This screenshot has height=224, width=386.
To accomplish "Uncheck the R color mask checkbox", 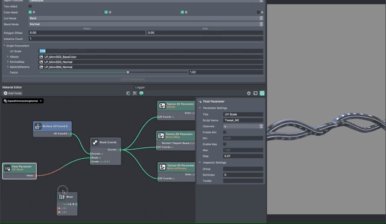I will click(x=30, y=12).
